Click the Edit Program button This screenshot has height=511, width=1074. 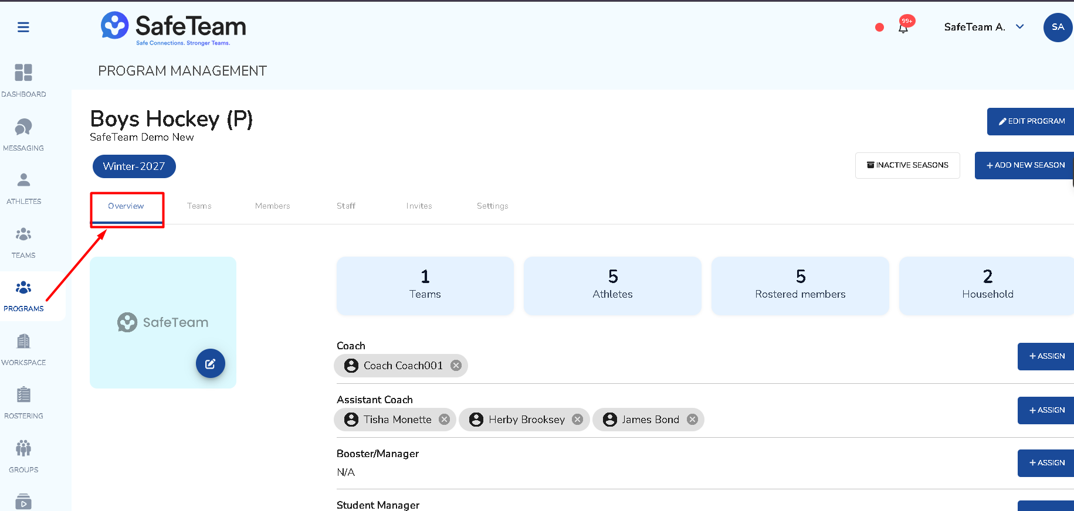tap(1031, 121)
